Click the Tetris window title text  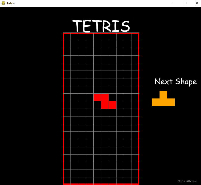[x=11, y=3]
